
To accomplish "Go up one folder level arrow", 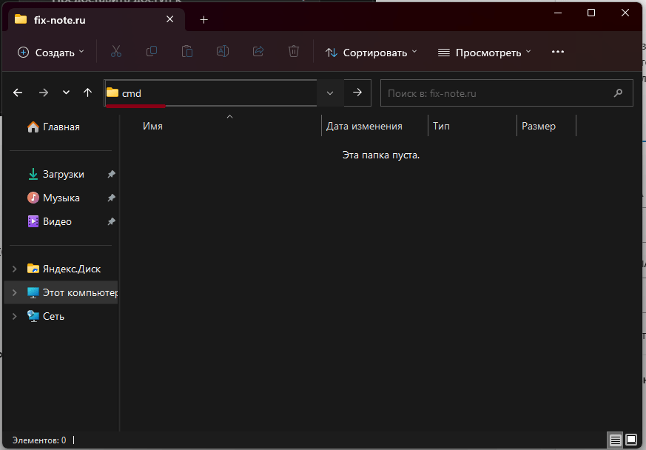I will (88, 93).
